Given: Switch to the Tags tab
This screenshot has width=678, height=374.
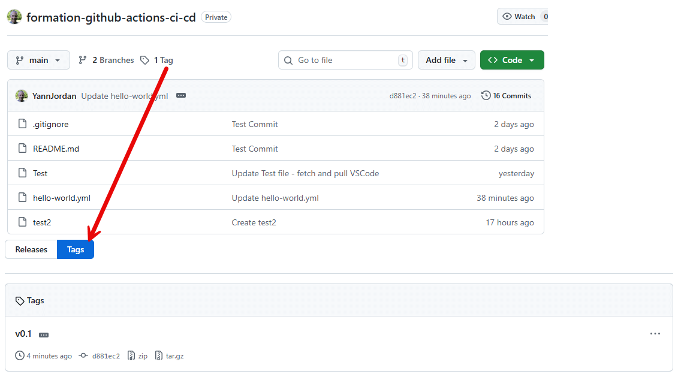Looking at the screenshot, I should (x=76, y=249).
